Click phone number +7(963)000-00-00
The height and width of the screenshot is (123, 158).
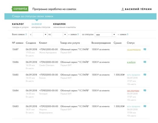point(49,62)
